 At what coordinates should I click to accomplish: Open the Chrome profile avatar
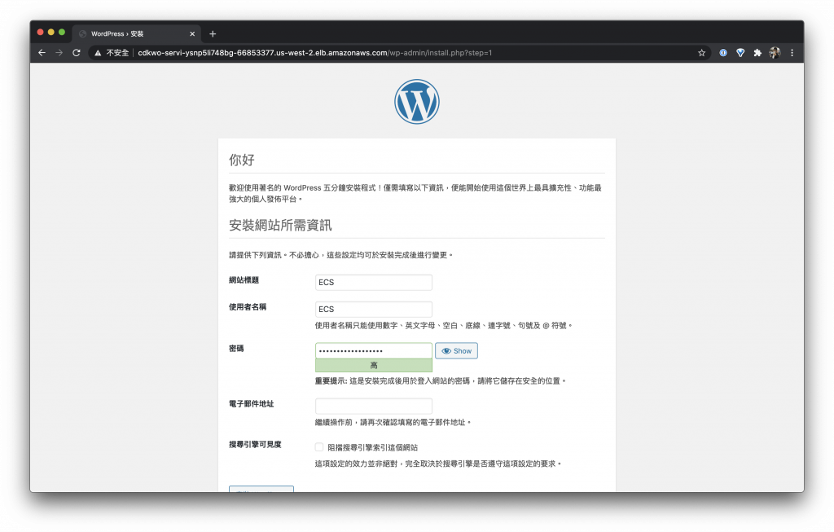tap(775, 53)
